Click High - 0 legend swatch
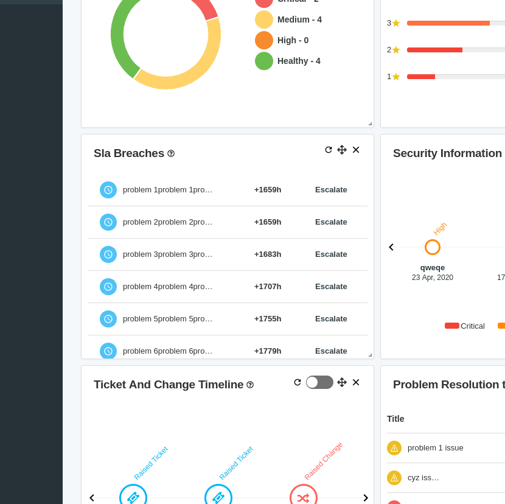 coord(264,40)
